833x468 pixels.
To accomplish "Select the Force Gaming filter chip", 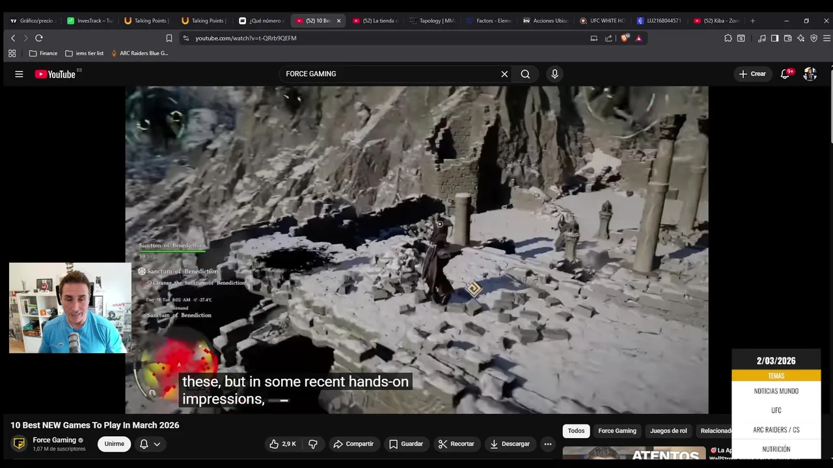I will 617,431.
